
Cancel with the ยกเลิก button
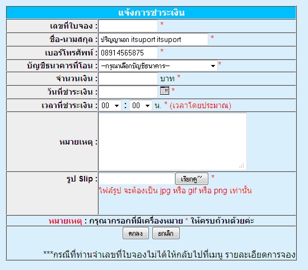166,233
